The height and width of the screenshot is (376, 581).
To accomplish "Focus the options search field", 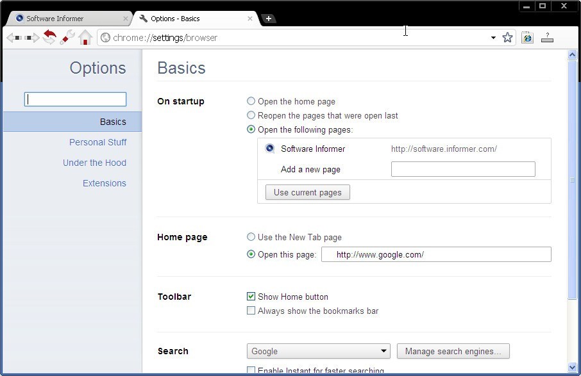I will point(75,99).
